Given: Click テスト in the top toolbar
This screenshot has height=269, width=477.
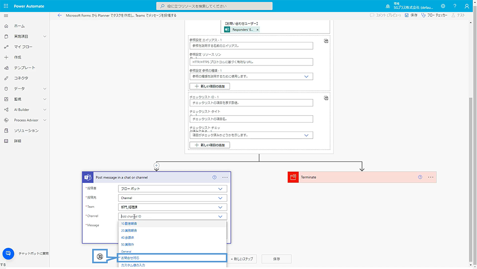Looking at the screenshot, I should pos(458,15).
